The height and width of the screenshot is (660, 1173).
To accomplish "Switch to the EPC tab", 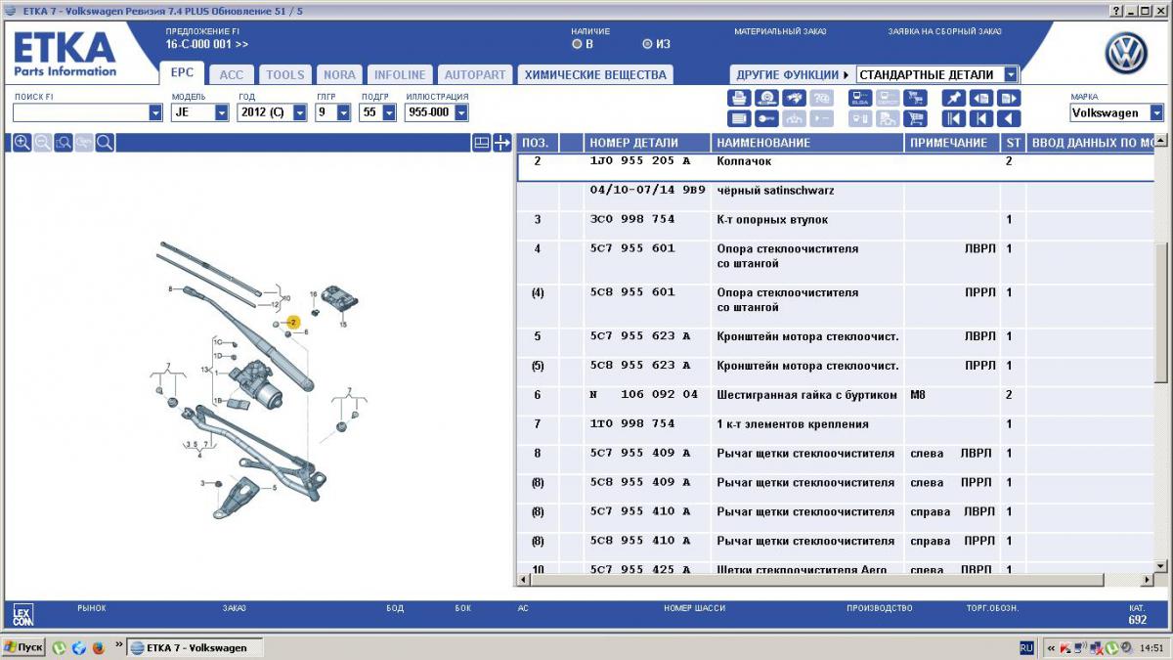I will (x=182, y=73).
